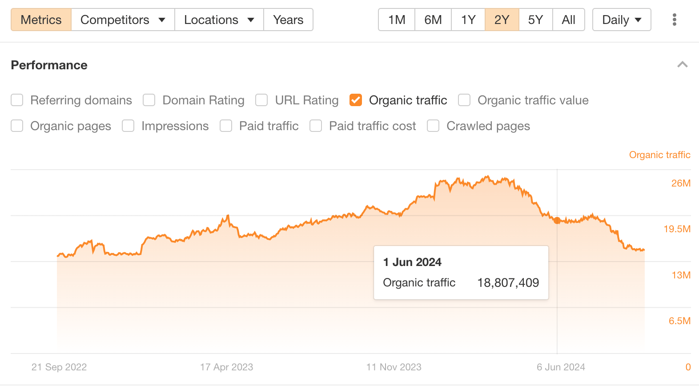The width and height of the screenshot is (699, 389).
Task: Select the Metrics tab
Action: [40, 20]
